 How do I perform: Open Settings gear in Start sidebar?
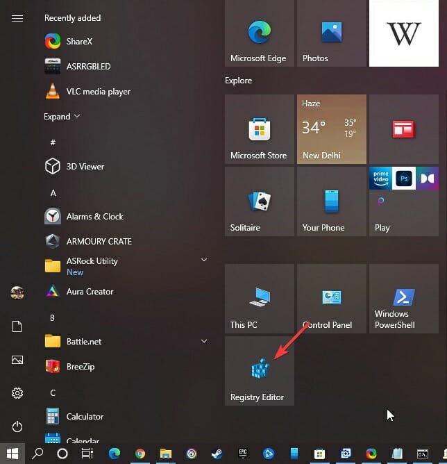pos(17,393)
